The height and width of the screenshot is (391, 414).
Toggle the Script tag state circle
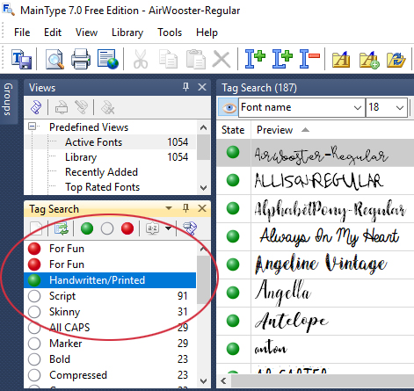tap(34, 296)
